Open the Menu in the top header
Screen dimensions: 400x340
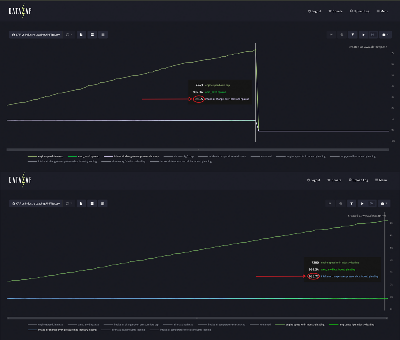382,11
